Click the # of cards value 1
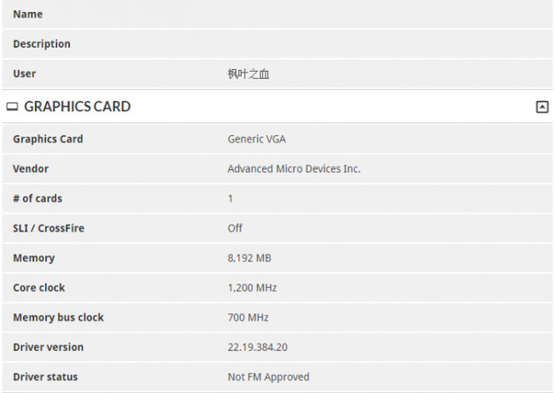555x393 pixels. (231, 199)
